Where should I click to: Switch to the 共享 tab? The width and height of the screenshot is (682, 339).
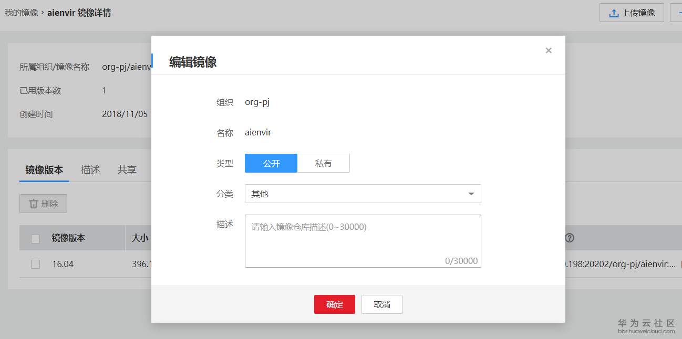click(126, 169)
